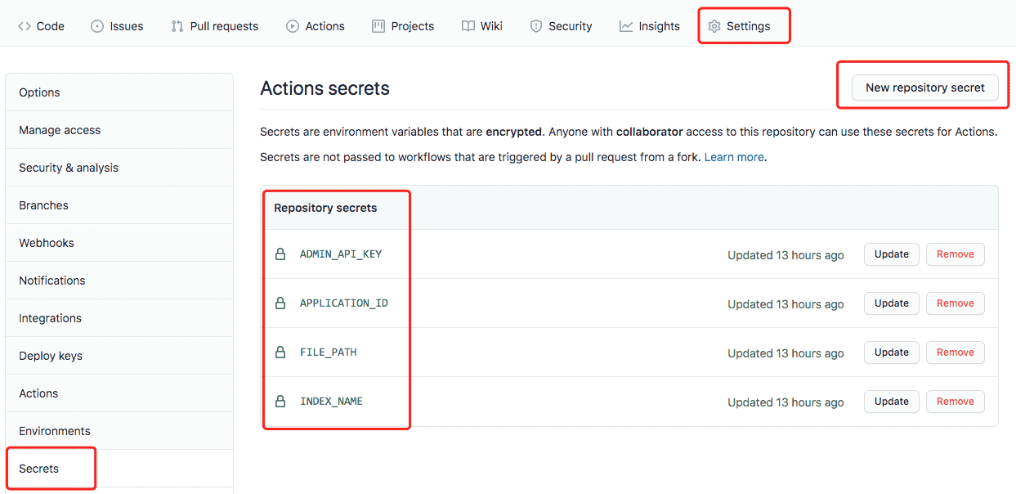Screen dimensions: 1016x494
Task: Click the lock icon beside INDEX_NAME
Action: click(280, 401)
